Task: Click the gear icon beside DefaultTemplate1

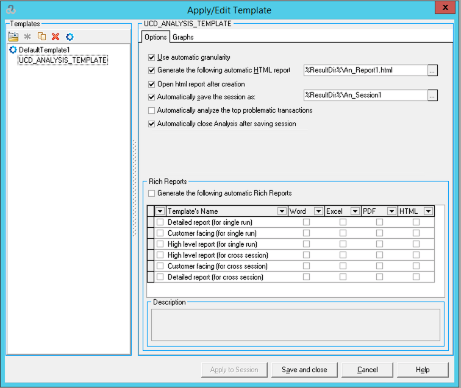Action: 13,49
